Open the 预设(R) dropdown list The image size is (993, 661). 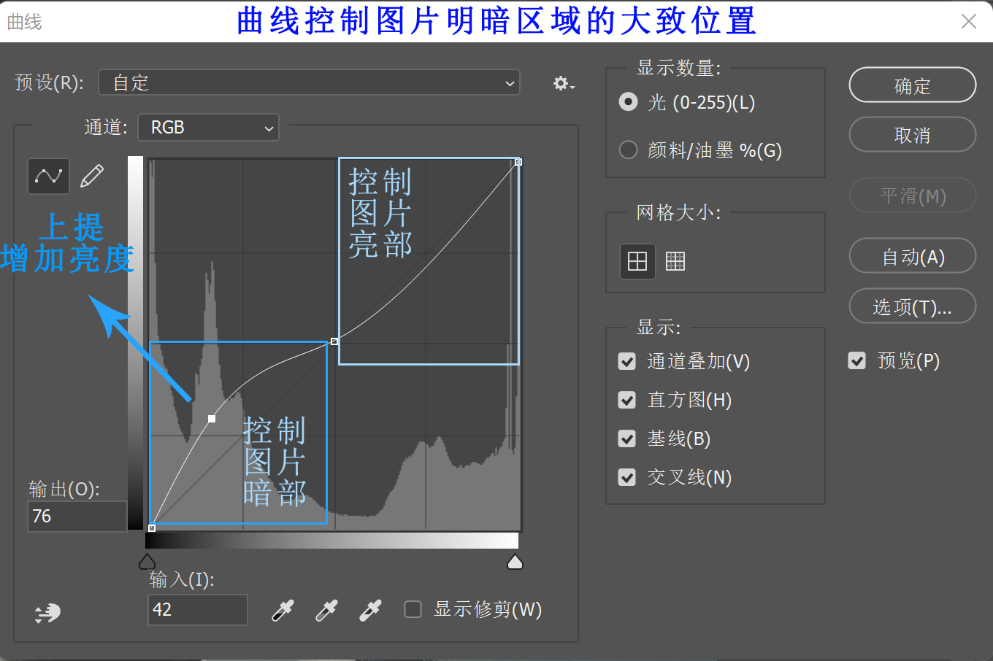[x=309, y=83]
